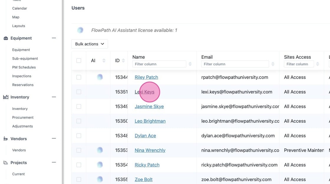
Task: Click rpatch@flowpathuniversity.com email cell
Action: click(x=235, y=77)
